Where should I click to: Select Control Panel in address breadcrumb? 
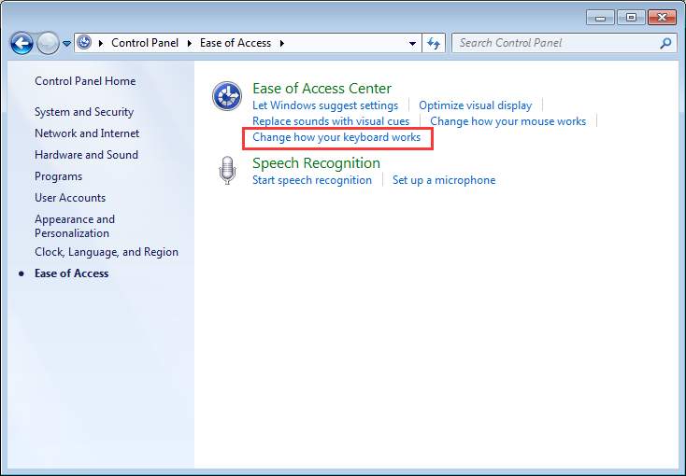(x=145, y=43)
